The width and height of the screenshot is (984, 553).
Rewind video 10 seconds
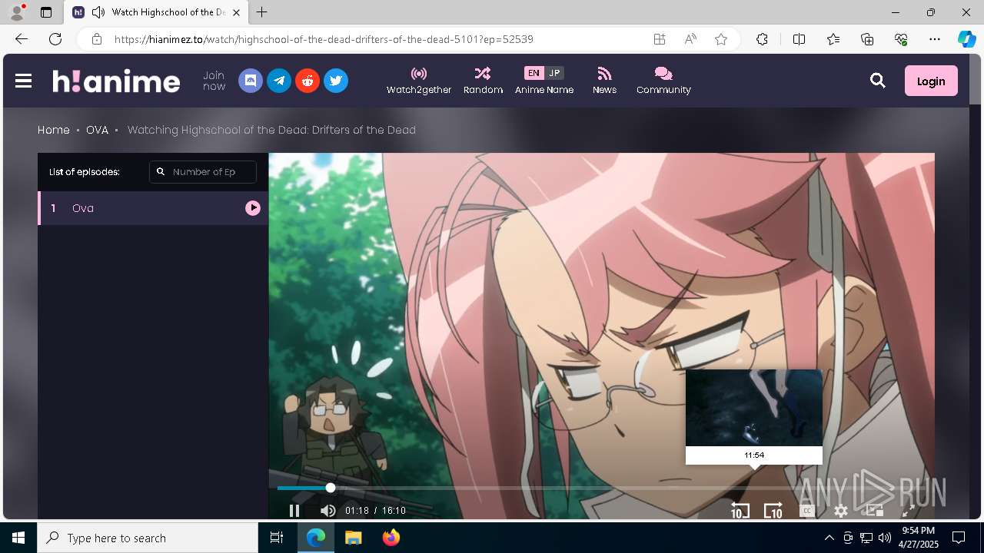pos(740,511)
